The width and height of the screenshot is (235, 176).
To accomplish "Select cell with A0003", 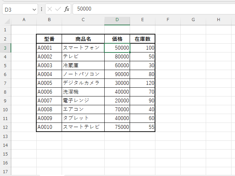I will pyautogui.click(x=49, y=65).
